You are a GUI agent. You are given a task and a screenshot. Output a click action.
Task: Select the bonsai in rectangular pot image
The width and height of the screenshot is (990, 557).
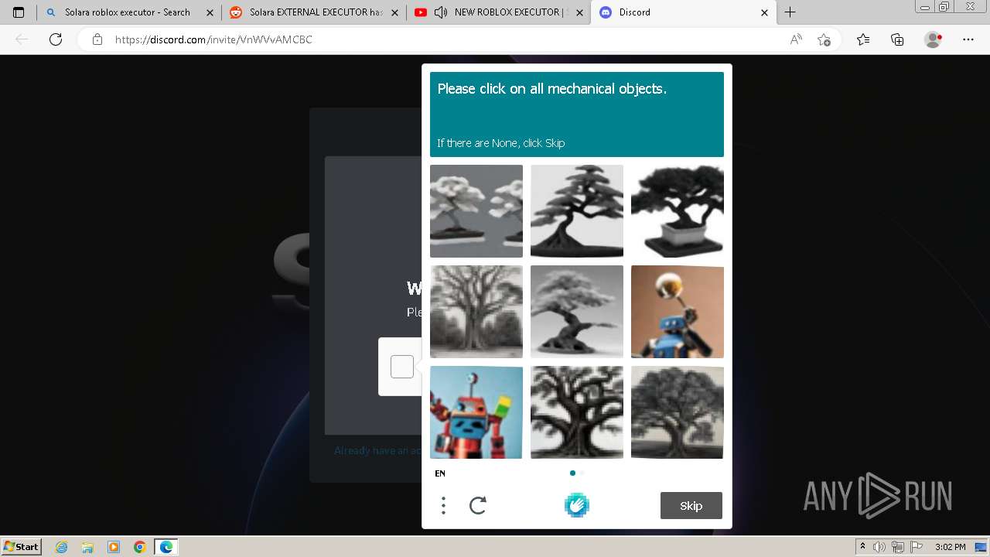click(x=678, y=211)
